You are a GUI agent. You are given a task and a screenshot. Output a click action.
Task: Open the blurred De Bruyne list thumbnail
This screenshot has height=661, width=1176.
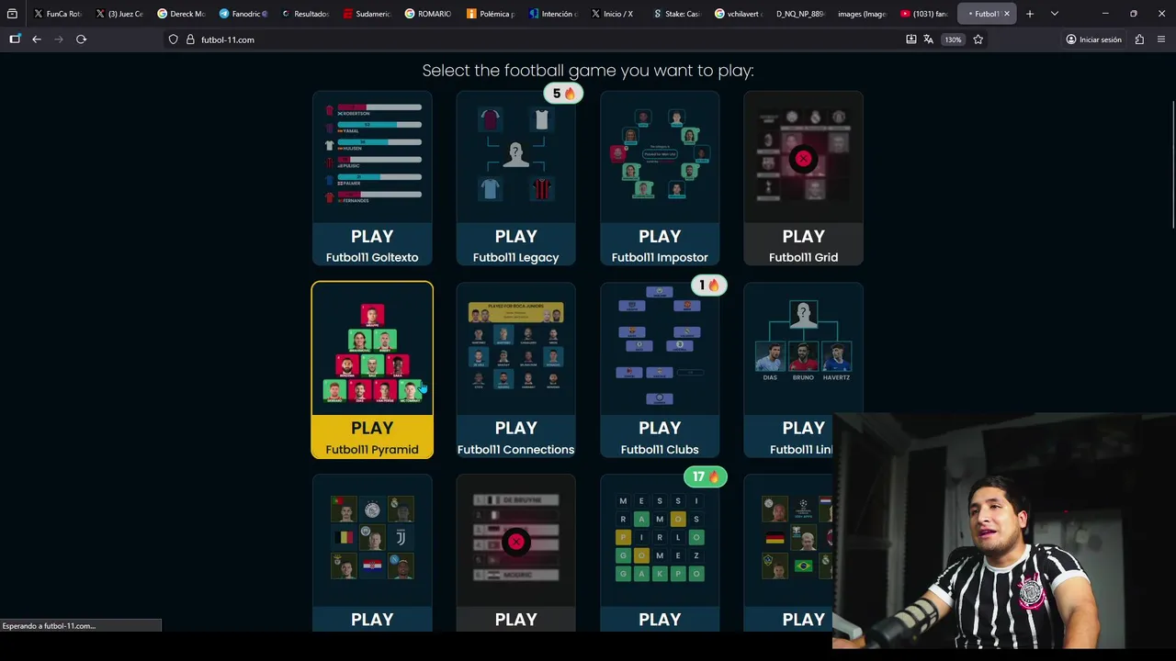point(515,538)
